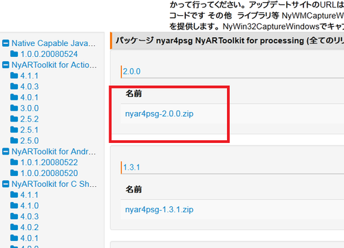This screenshot has height=248, width=344.
Task: Select ActionScript release 4.0.3
Action: point(30,87)
